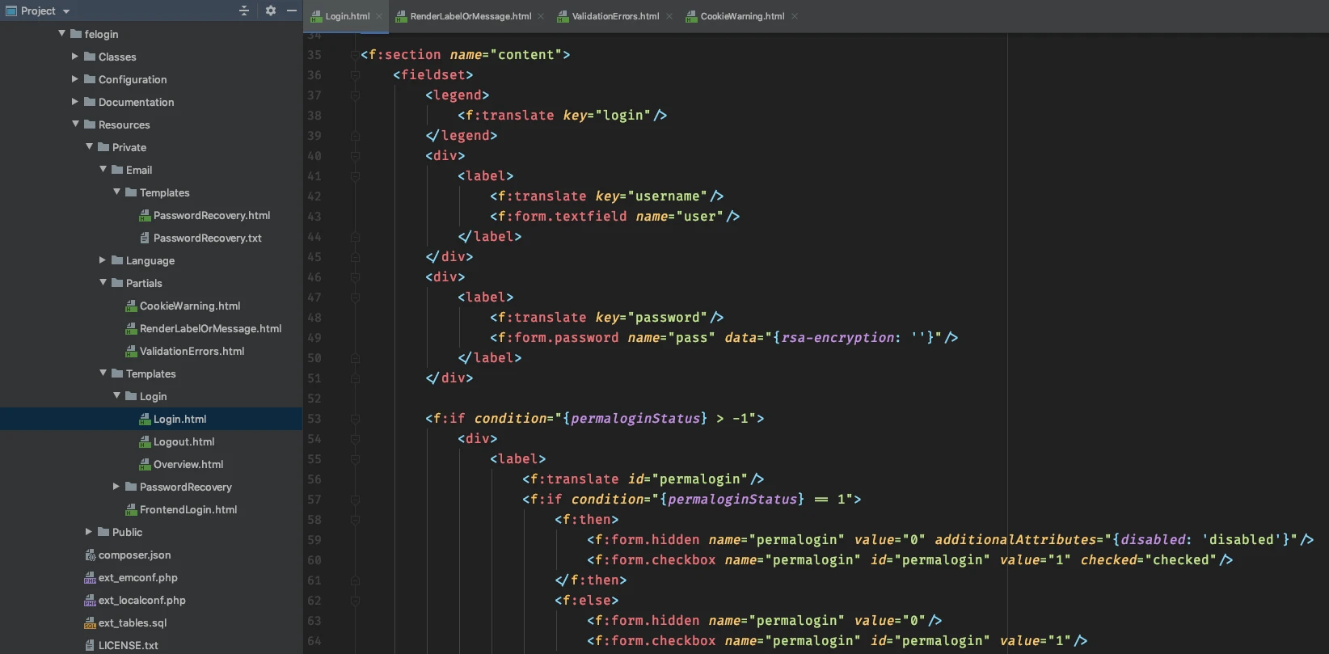Fold the legend block at line 37

(355, 95)
